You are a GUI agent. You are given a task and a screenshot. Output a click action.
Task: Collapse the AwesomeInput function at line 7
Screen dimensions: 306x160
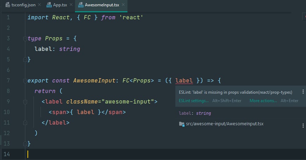pos(25,81)
